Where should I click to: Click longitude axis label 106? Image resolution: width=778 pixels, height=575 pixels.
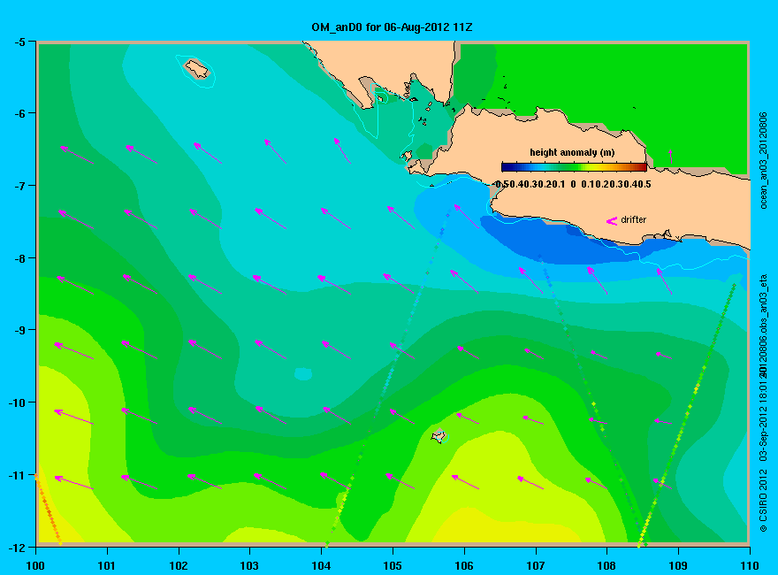[464, 565]
